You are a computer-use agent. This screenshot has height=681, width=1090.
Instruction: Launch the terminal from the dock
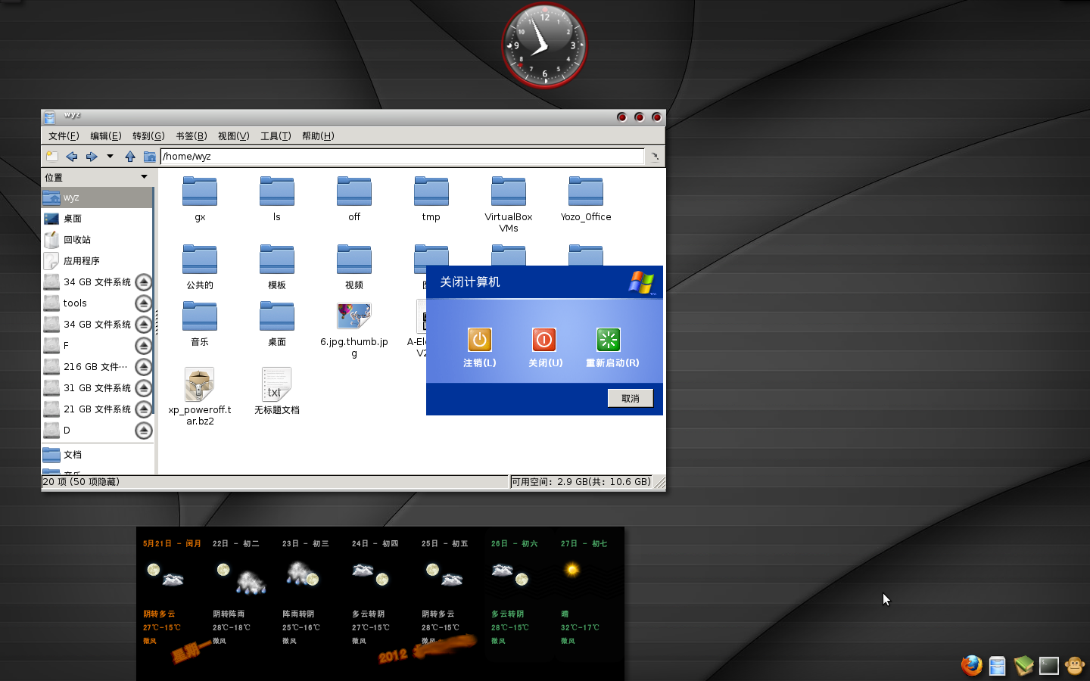(1049, 666)
